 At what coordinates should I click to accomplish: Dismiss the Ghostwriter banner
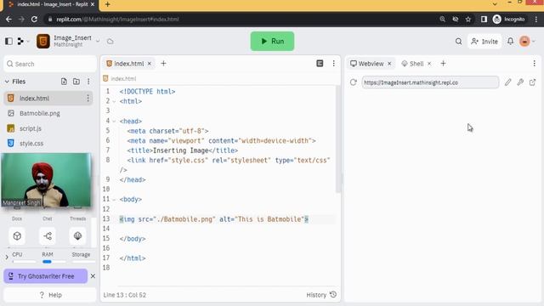(93, 276)
